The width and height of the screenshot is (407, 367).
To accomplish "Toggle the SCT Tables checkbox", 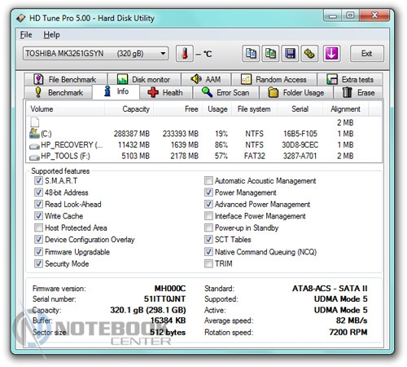I will 208,240.
